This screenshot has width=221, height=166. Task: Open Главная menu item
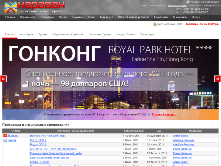click(x=10, y=17)
